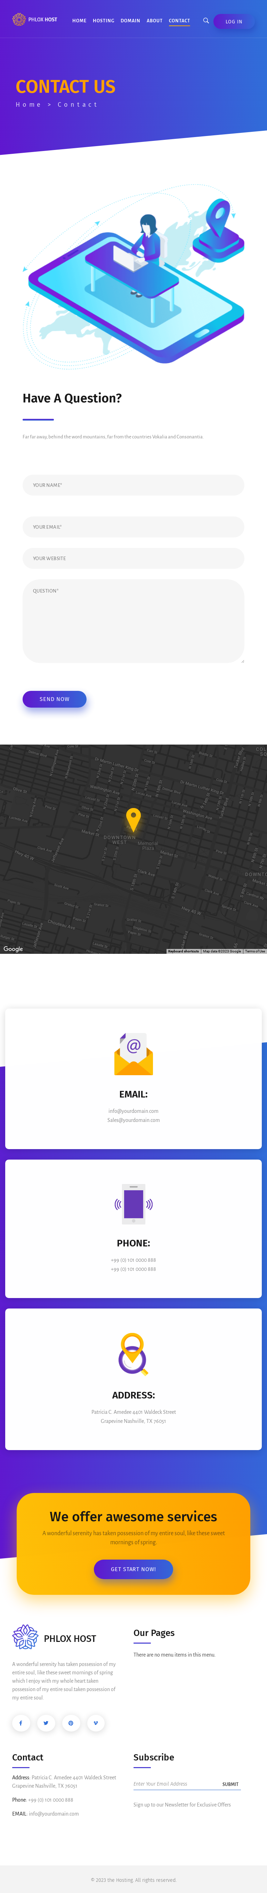Click the Log In button
The width and height of the screenshot is (267, 1893).
234,21
